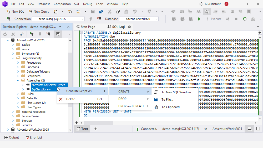Open the Error List panel
Screen dimensions: 263x148
34,137
